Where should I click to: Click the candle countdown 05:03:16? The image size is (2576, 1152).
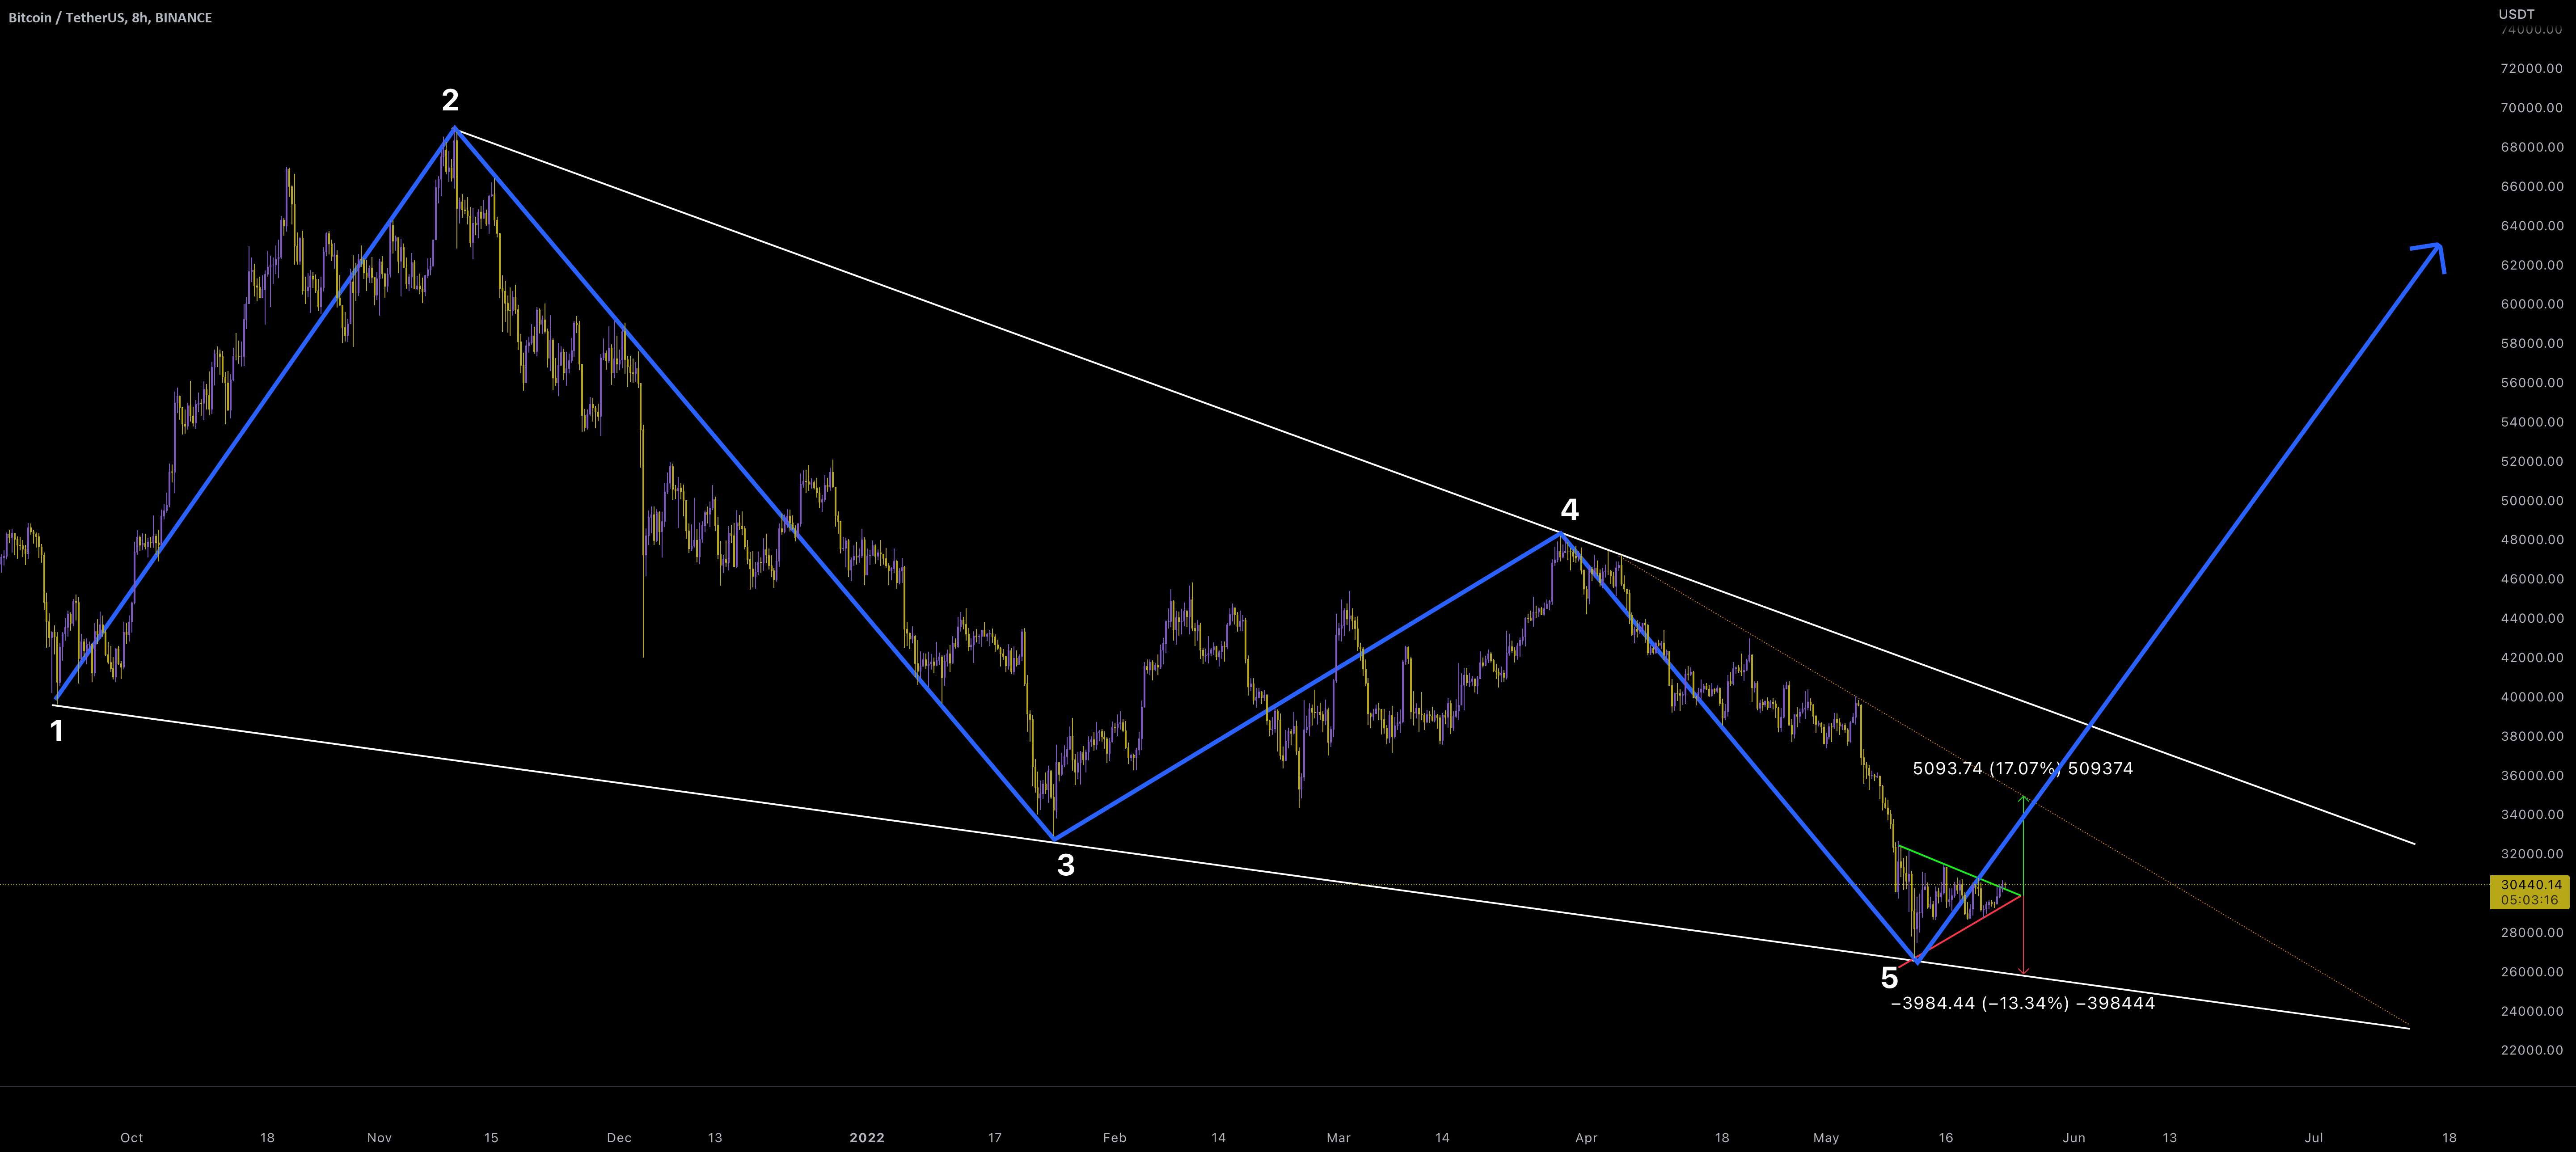(2531, 900)
